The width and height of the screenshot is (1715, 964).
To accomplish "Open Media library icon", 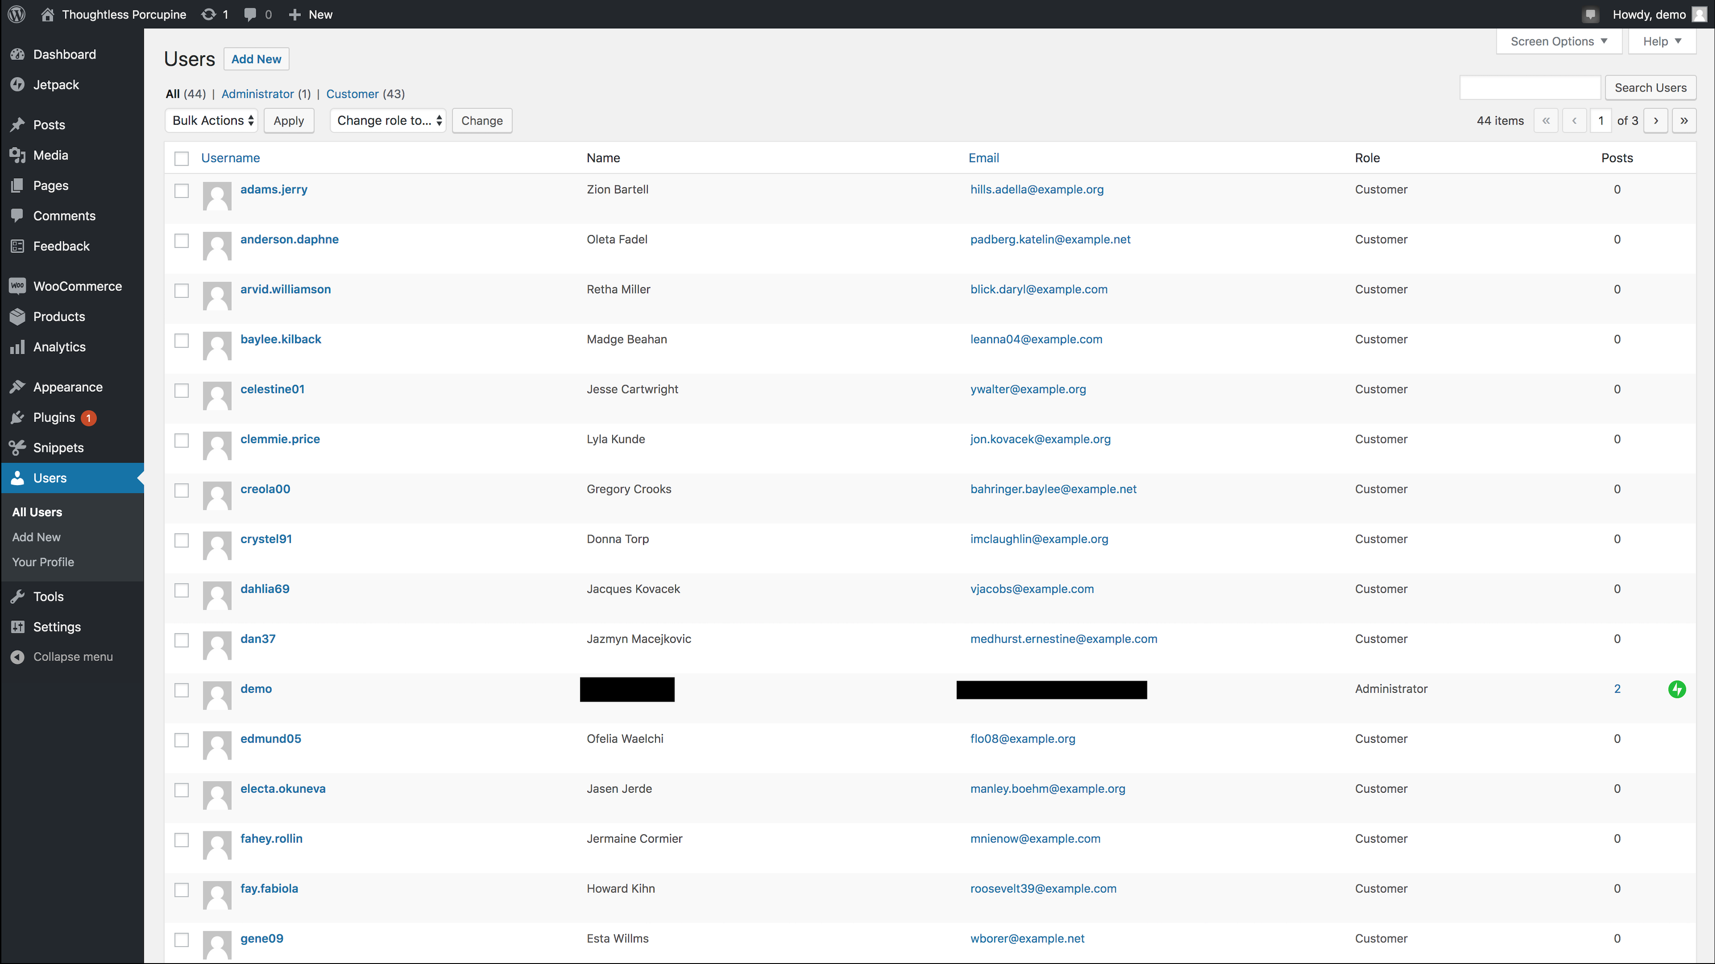I will (18, 155).
